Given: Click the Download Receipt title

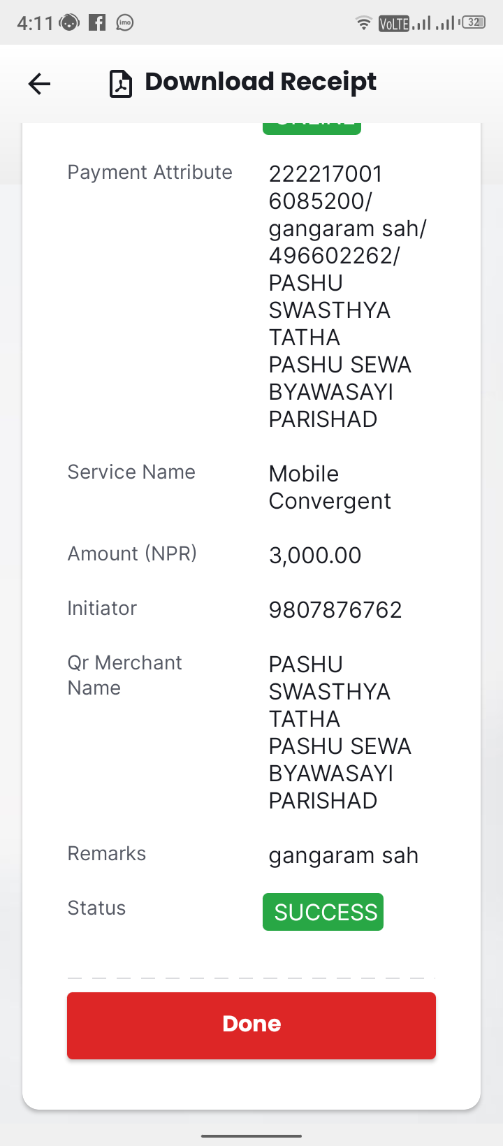Looking at the screenshot, I should point(260,82).
